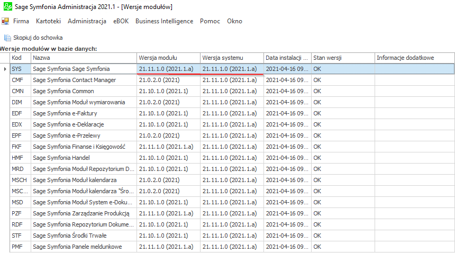The height and width of the screenshot is (253, 455).
Task: Select the MSCH code cell
Action: coord(20,180)
